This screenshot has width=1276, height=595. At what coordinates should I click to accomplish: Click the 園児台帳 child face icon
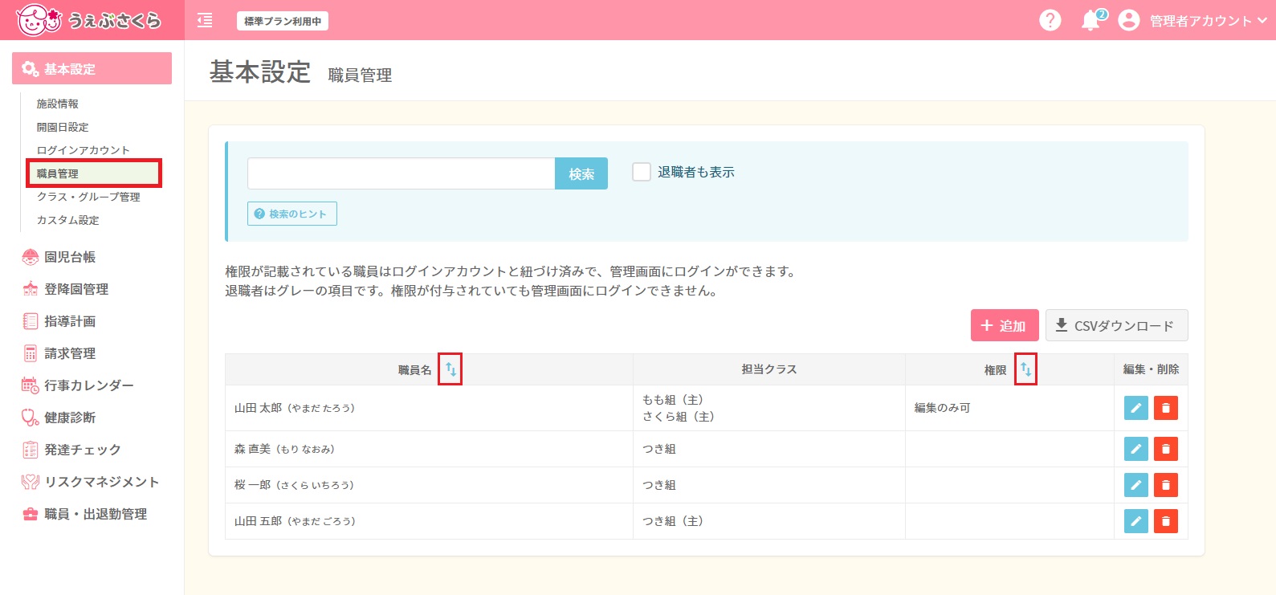(x=30, y=257)
